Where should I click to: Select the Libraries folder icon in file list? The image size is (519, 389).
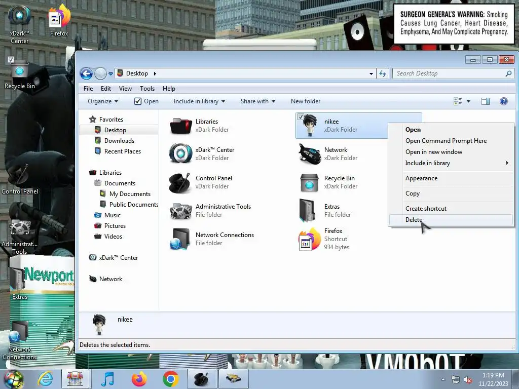180,126
